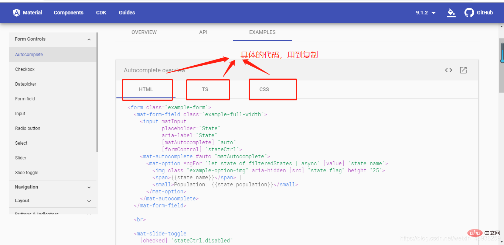The width and height of the screenshot is (504, 245).
Task: Open Select docs in sidebar
Action: [x=53, y=143]
